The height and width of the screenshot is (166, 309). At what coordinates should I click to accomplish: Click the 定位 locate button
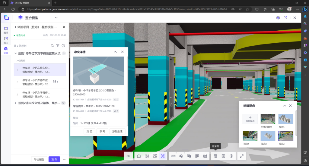point(89,131)
